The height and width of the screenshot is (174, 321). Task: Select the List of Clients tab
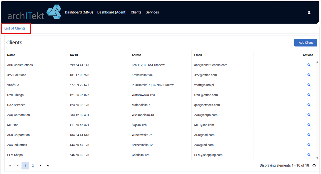point(15,28)
